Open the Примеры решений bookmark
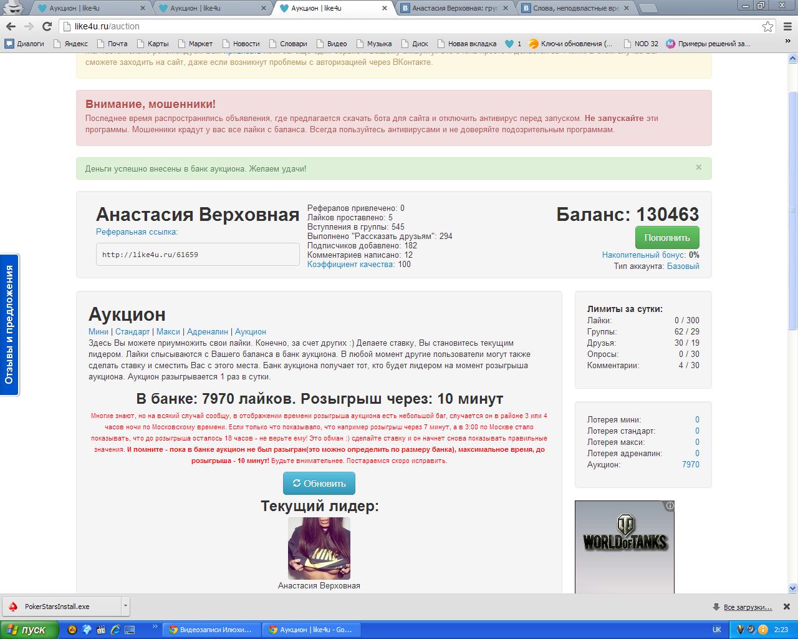 [708, 44]
